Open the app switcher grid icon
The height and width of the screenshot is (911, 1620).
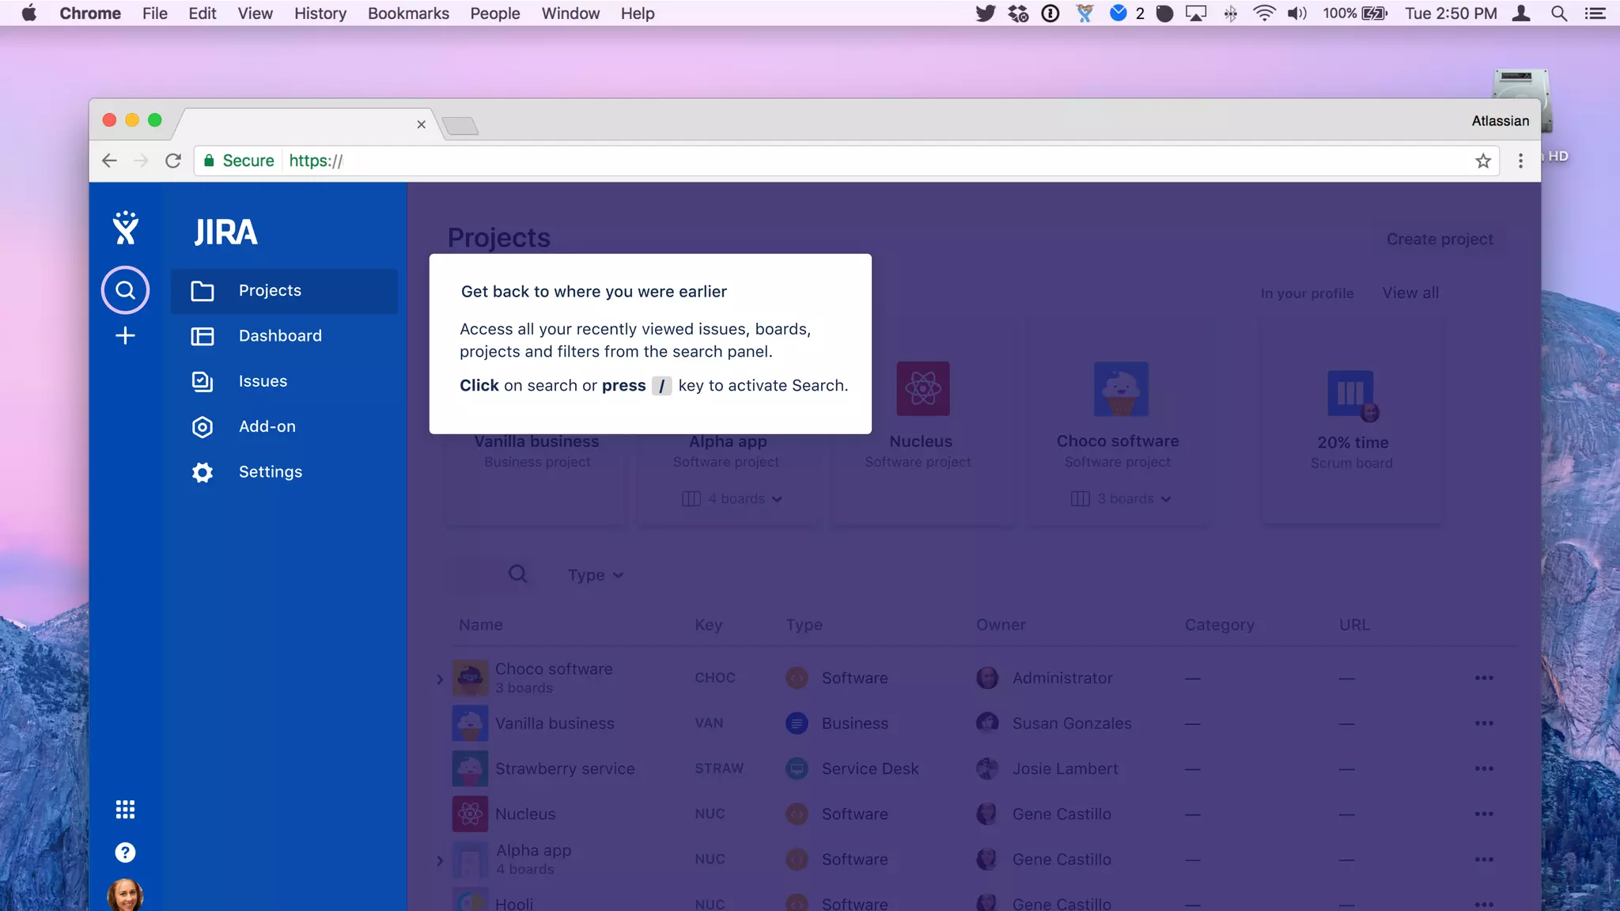pos(125,809)
